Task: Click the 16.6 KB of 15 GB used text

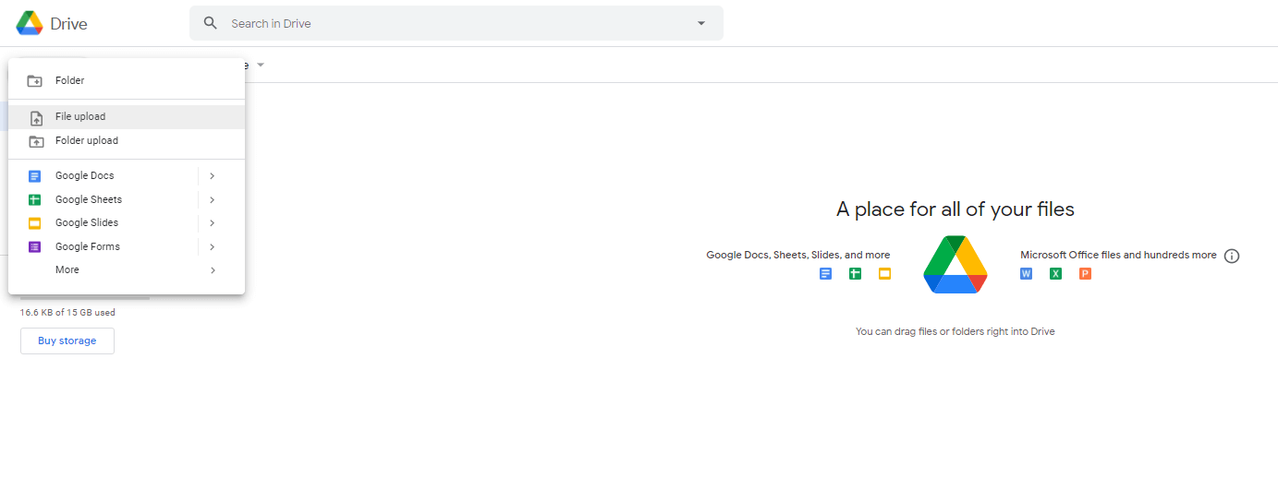Action: pos(67,313)
